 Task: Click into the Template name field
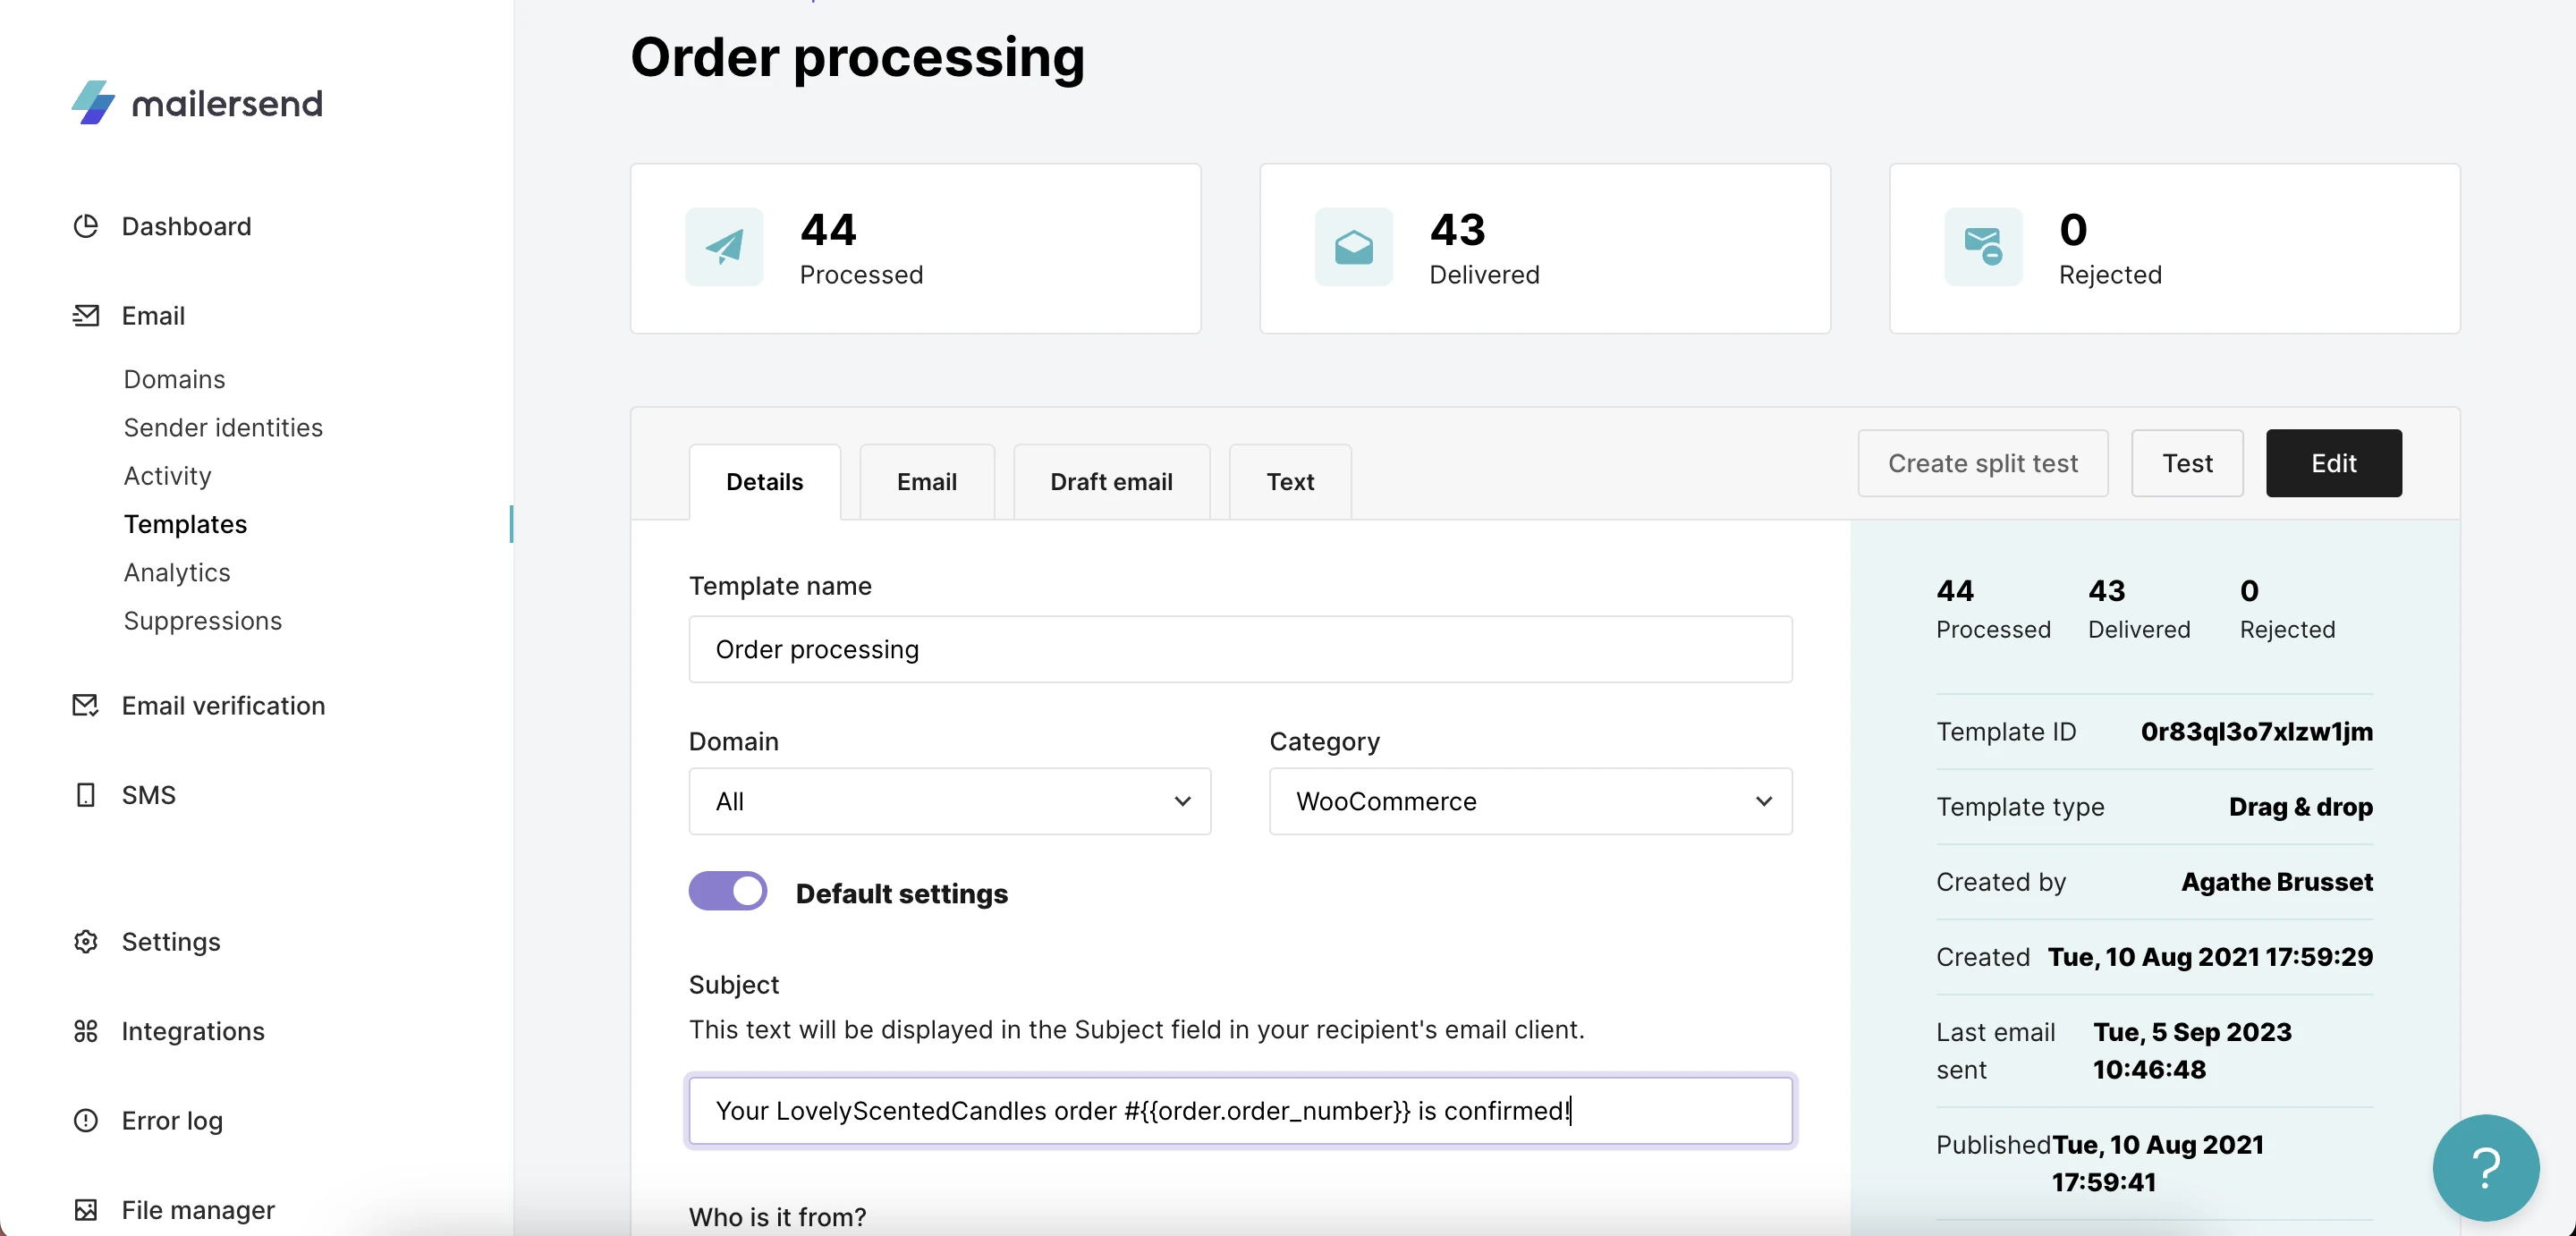point(1240,650)
